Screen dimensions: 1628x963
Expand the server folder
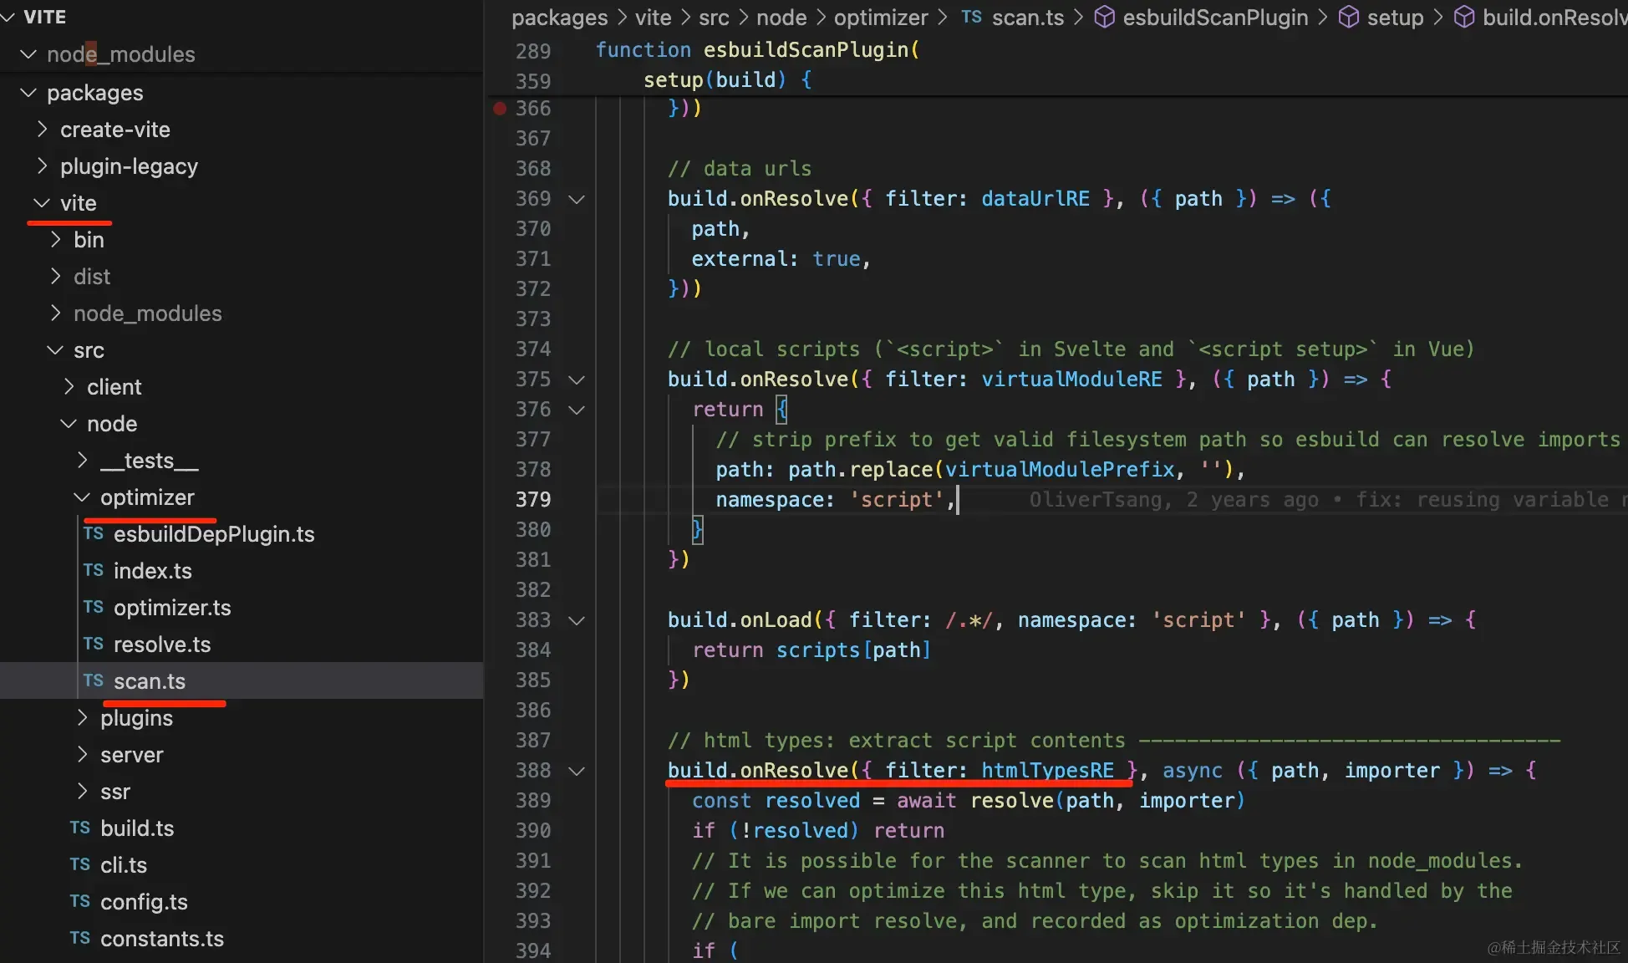82,754
